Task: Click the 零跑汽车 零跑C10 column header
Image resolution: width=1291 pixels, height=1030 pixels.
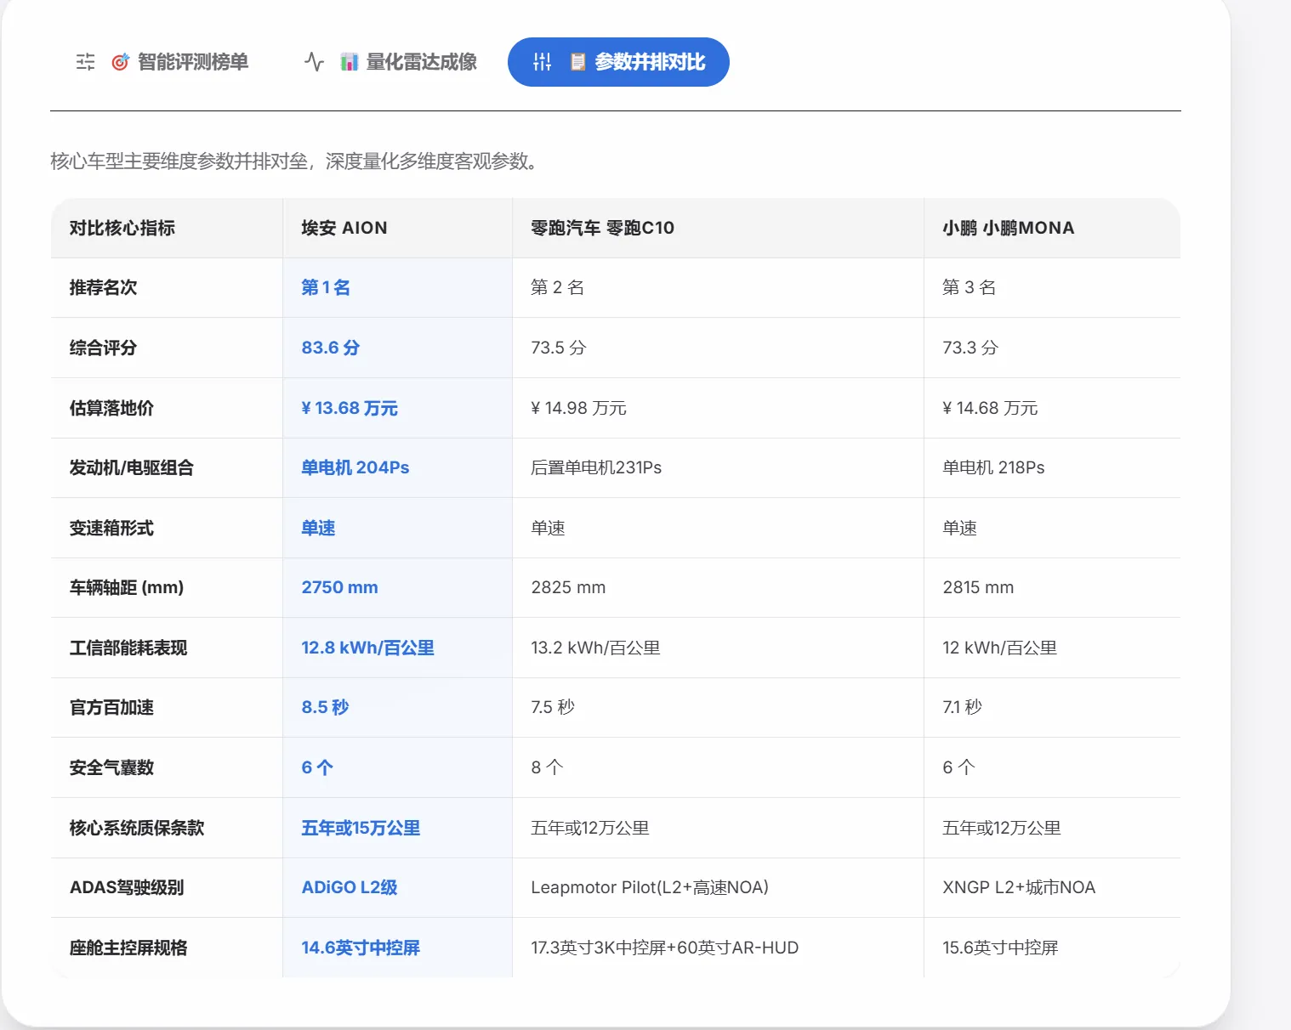Action: click(718, 228)
